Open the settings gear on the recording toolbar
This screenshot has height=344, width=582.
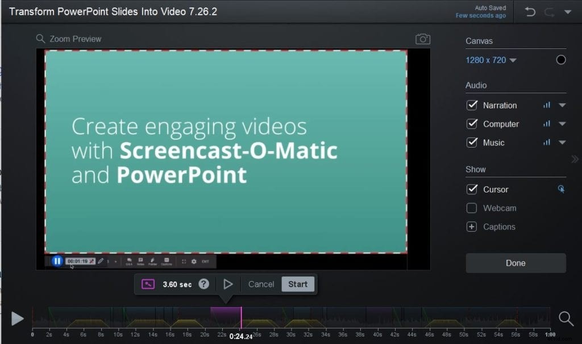point(194,261)
